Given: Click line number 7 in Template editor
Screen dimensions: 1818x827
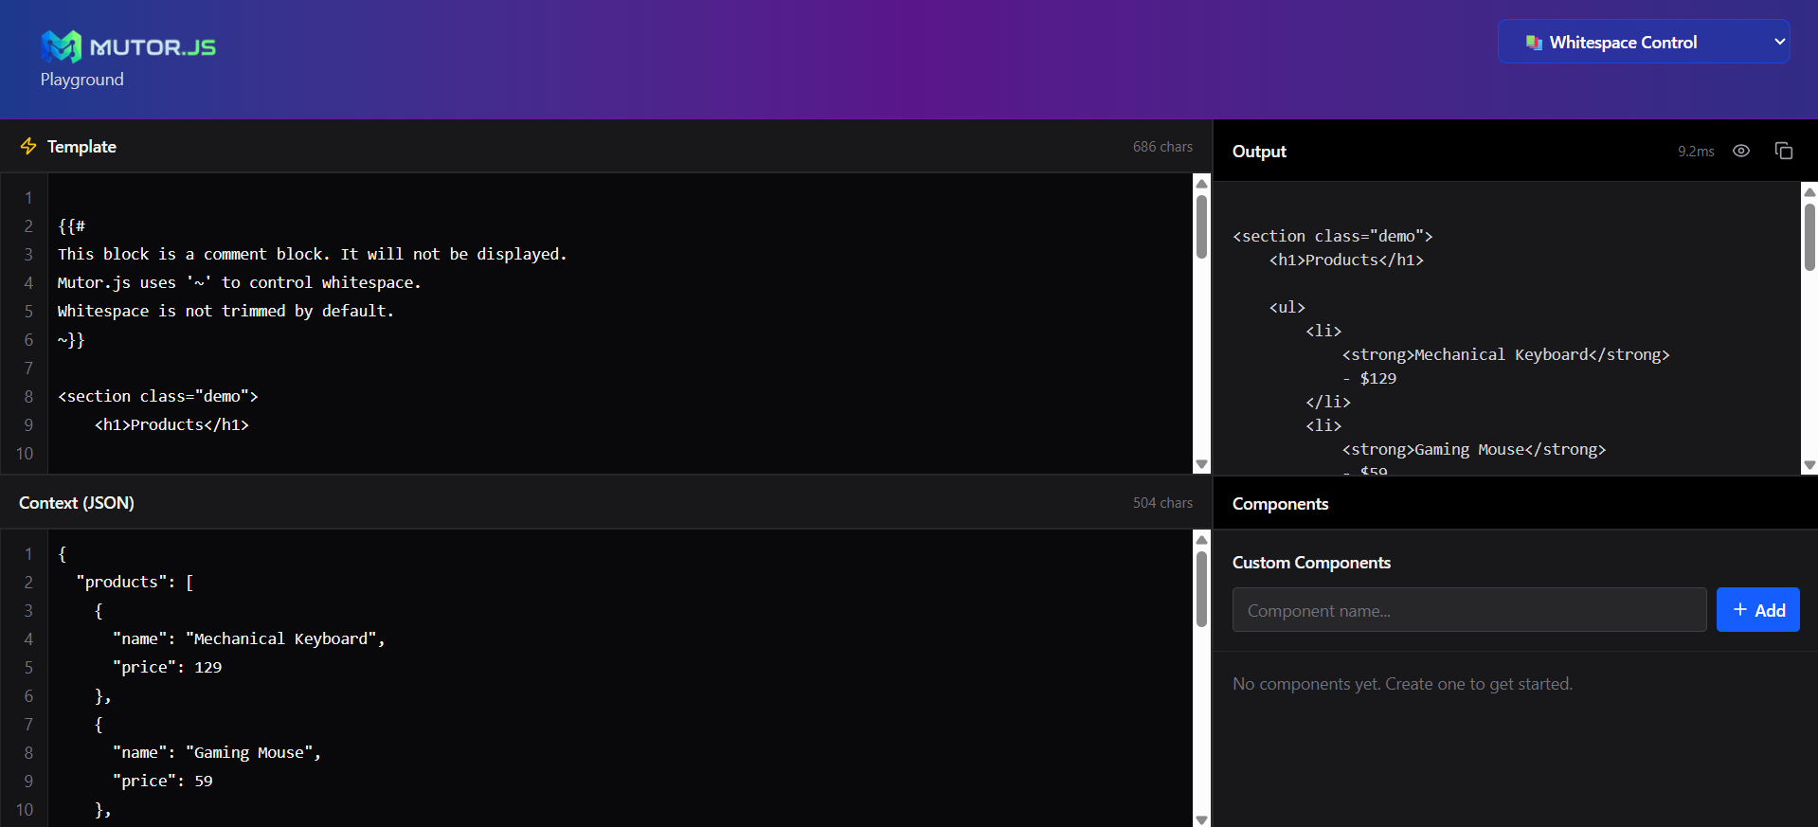Looking at the screenshot, I should coord(28,369).
